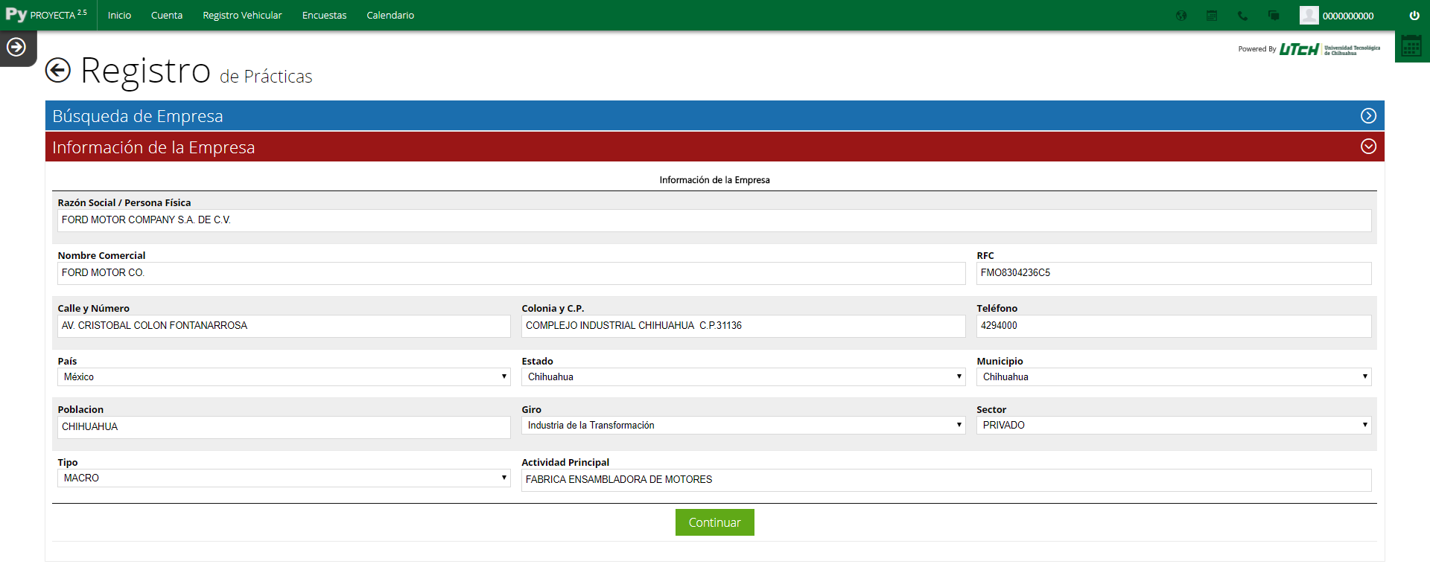Open the Tipo dropdown showing MACRO
This screenshot has width=1430, height=564.
284,478
